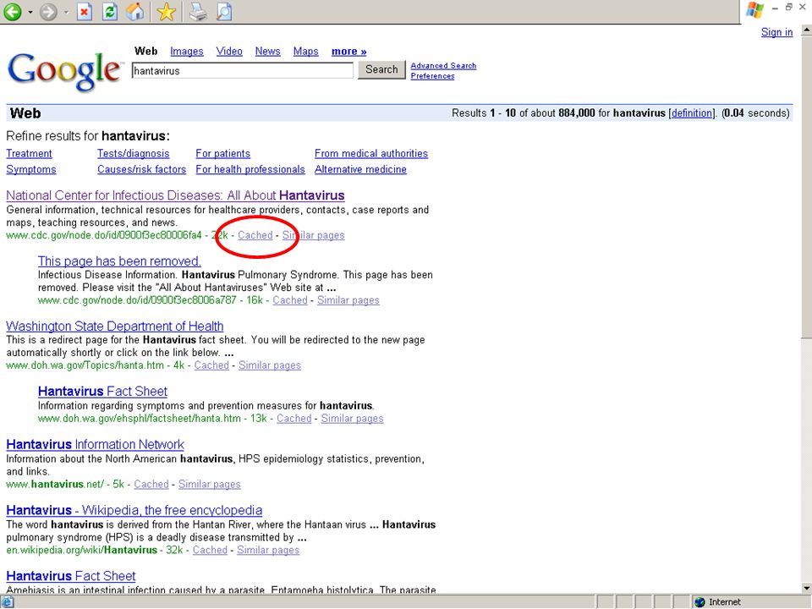Click the vertical scrollbar down arrow
Screen dimensions: 812x609
tap(806, 588)
